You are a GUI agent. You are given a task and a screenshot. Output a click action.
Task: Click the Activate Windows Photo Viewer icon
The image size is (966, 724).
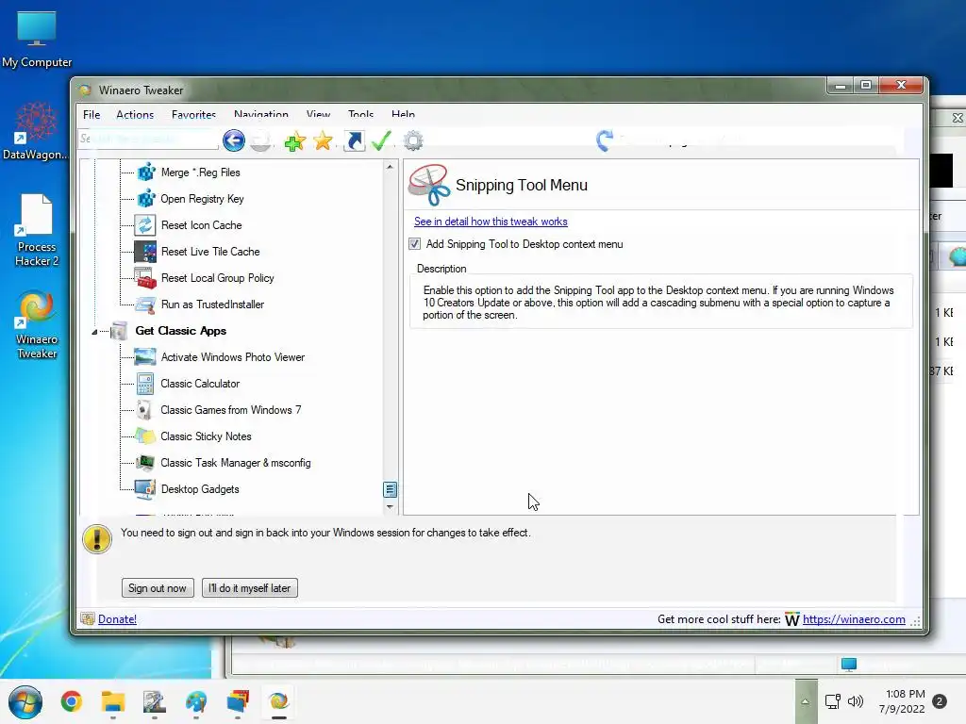point(145,357)
